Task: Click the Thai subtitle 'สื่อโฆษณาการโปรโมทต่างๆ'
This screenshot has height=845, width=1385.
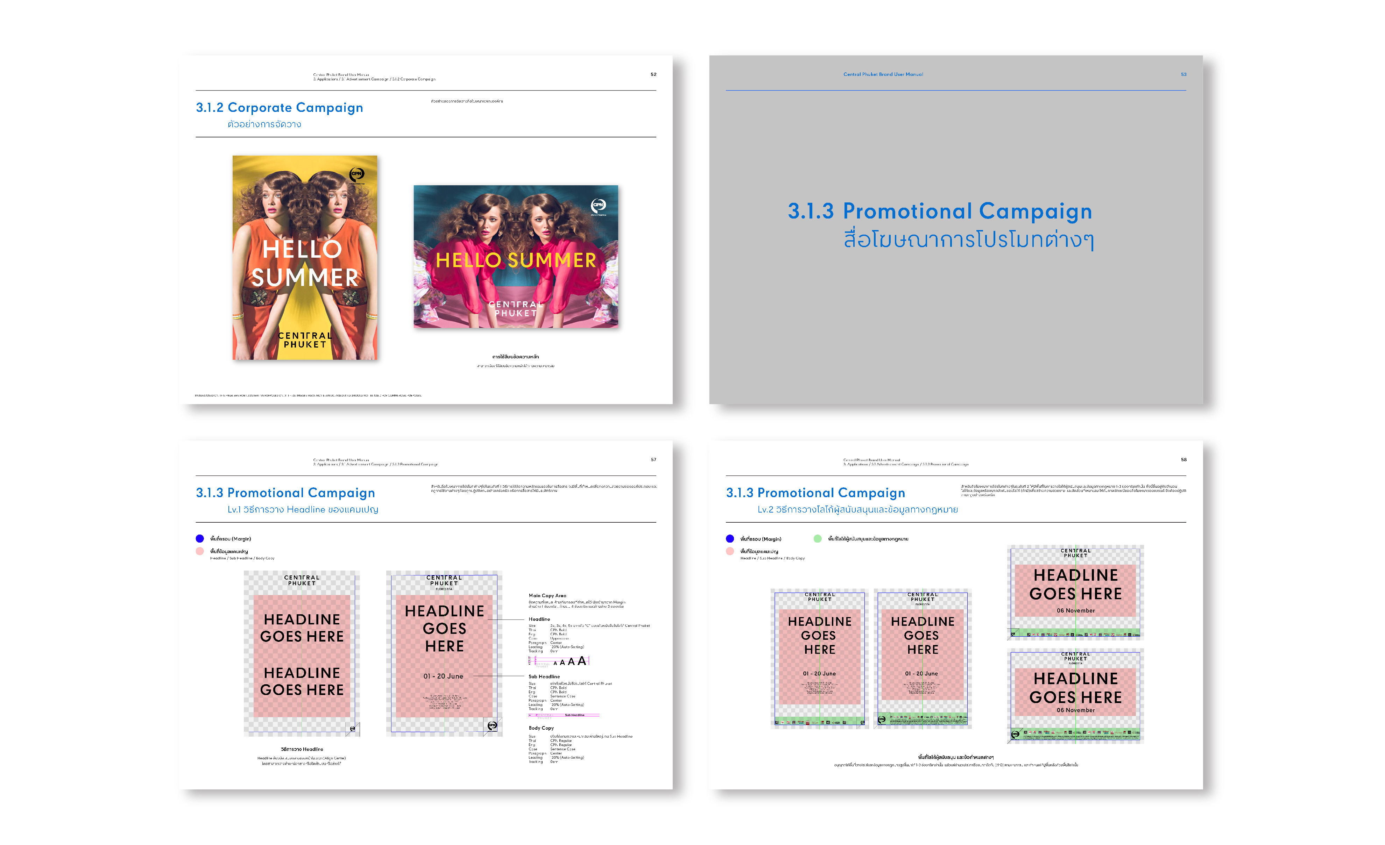Action: pos(968,239)
